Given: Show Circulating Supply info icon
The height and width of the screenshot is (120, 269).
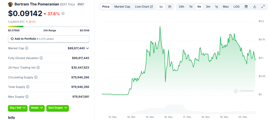Looking at the screenshot, I should point(36,77).
